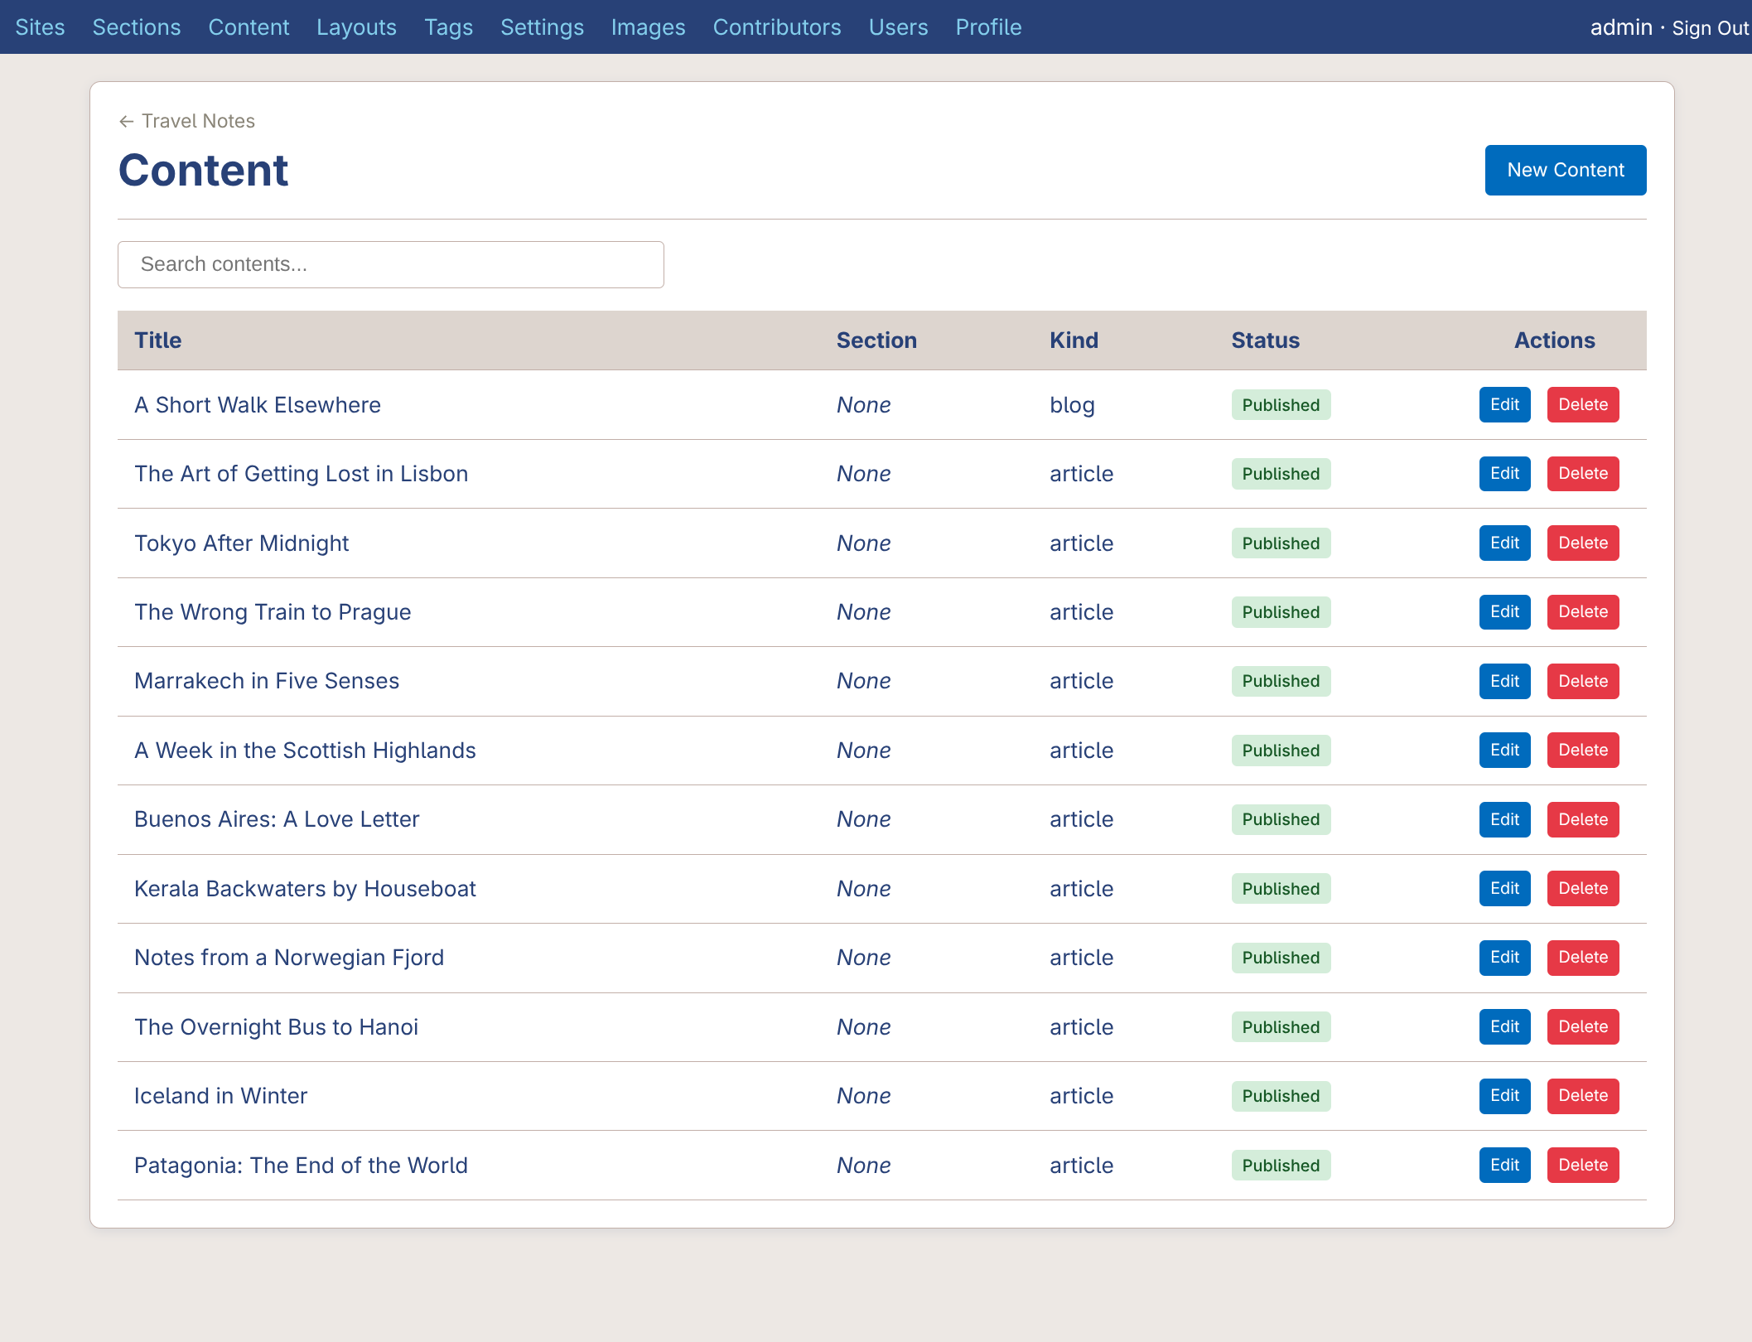Open the Images page

(648, 27)
